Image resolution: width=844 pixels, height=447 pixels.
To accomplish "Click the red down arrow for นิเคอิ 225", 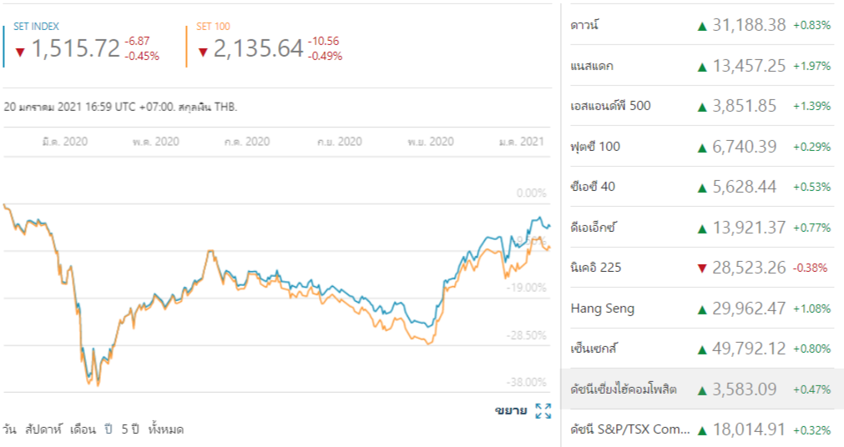I will 702,269.
